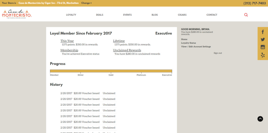Click the scroll-to-top arrow button
This screenshot has height=133, width=268.
[260, 119]
